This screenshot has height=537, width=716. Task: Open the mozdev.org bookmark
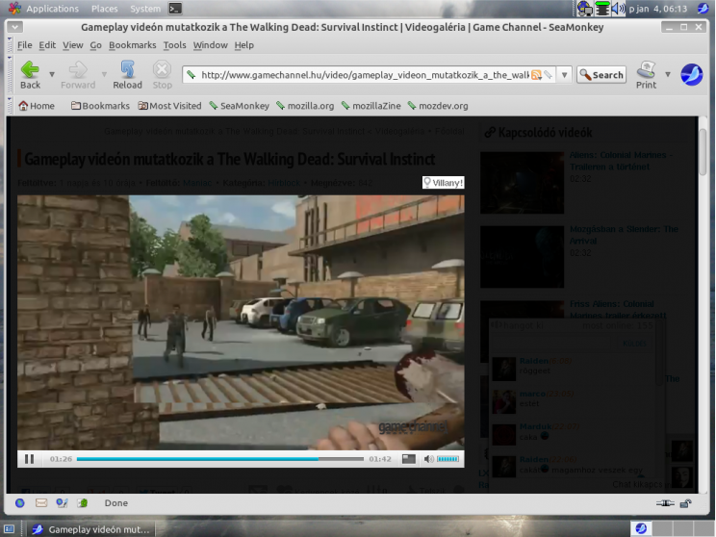438,106
